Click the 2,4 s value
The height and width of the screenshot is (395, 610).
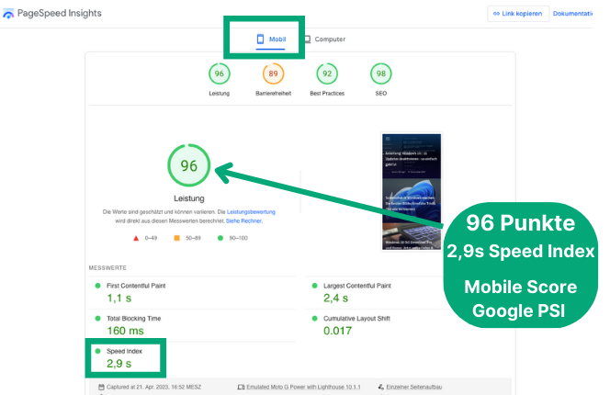[335, 299]
